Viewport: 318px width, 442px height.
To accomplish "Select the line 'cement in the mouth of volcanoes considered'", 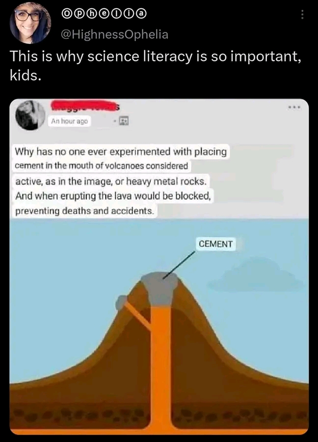I will click(102, 166).
